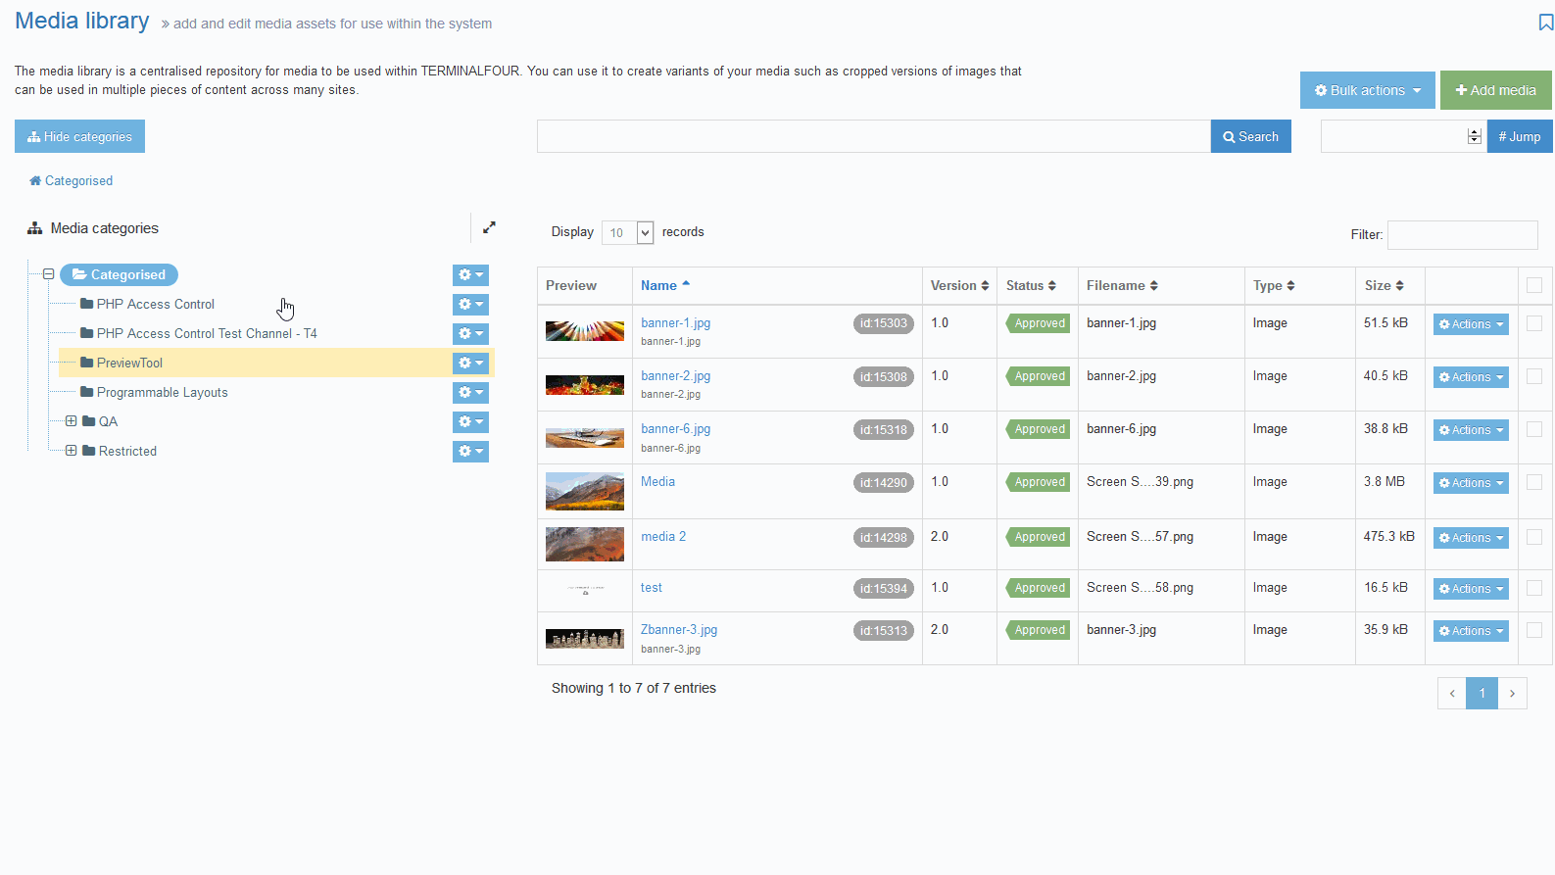Viewport: 1555px width, 875px height.
Task: Click the Filter text field
Action: tap(1463, 235)
